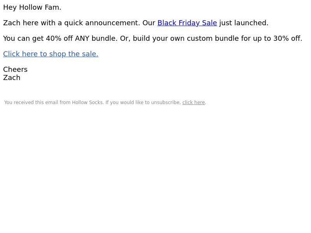This screenshot has height=233, width=311.
Task: Click Hollow Socks in the footer
Action: click(87, 103)
